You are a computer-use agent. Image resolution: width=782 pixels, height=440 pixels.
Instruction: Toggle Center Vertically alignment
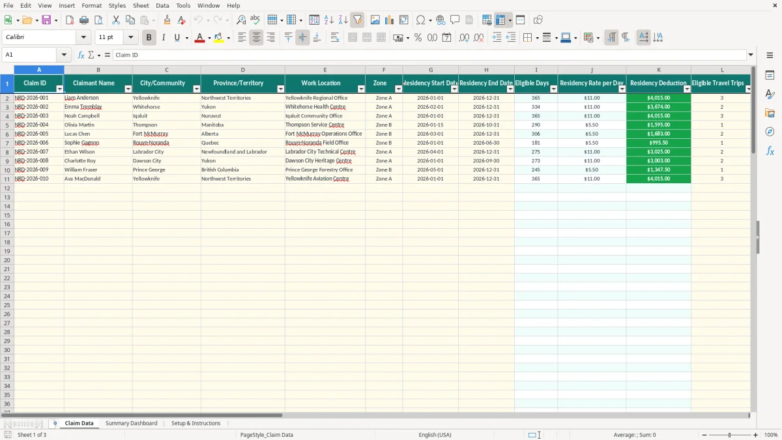(x=302, y=38)
